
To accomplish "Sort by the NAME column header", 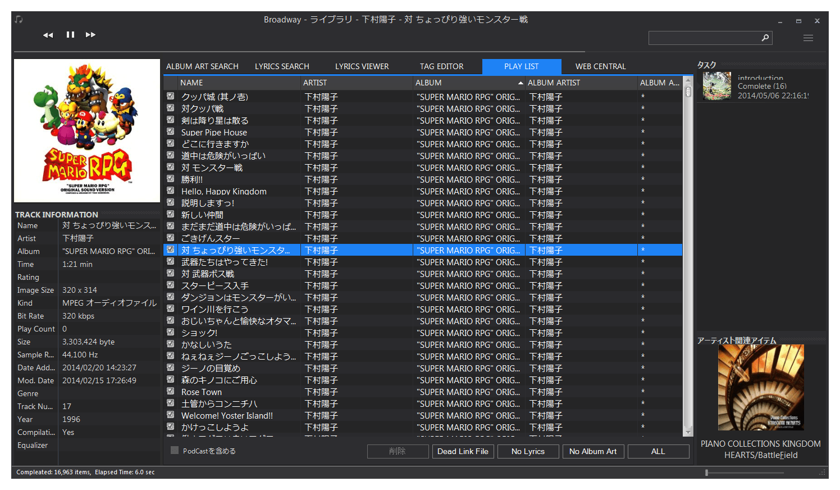I will 239,83.
